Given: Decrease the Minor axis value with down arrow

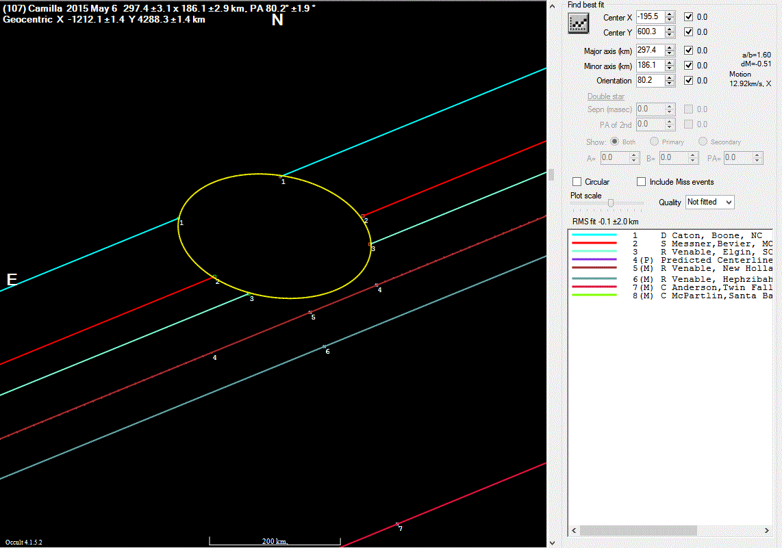Looking at the screenshot, I should pos(670,68).
